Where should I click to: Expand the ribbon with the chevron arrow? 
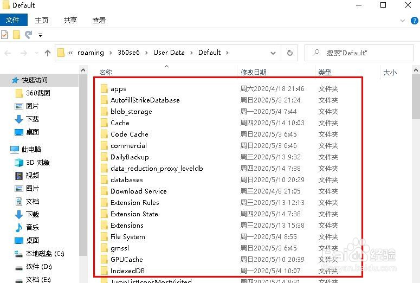click(x=402, y=21)
